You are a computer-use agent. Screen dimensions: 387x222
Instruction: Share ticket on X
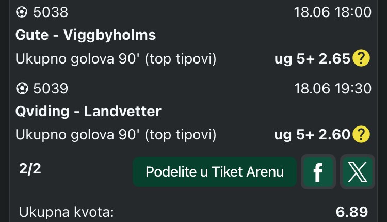click(358, 172)
